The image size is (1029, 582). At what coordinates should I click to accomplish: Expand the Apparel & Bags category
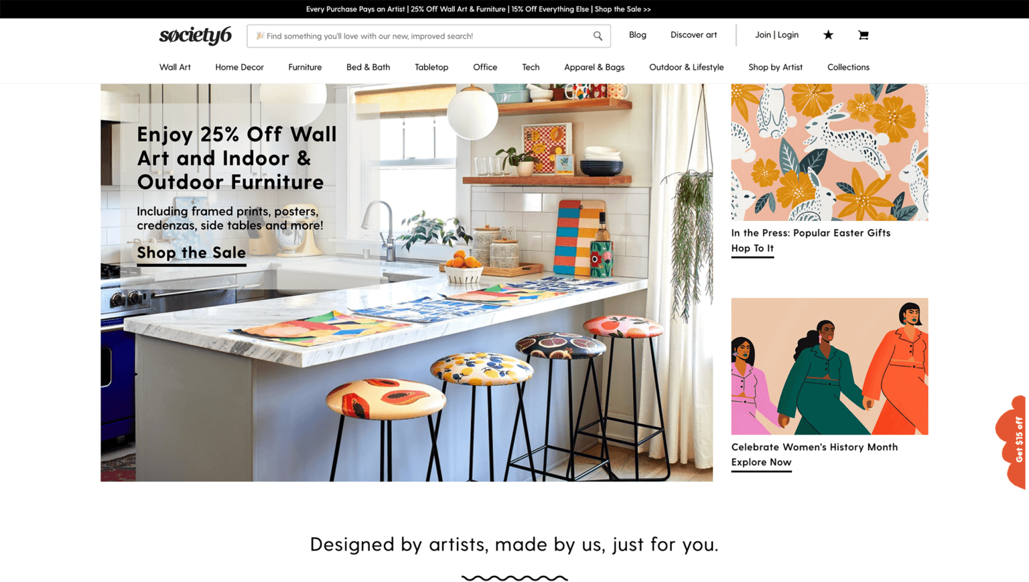pos(594,67)
